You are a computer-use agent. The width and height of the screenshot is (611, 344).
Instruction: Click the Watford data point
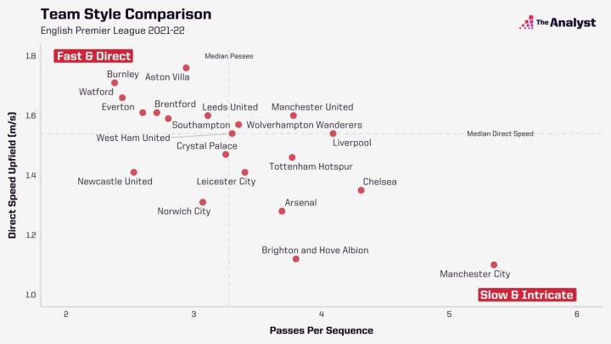122,98
